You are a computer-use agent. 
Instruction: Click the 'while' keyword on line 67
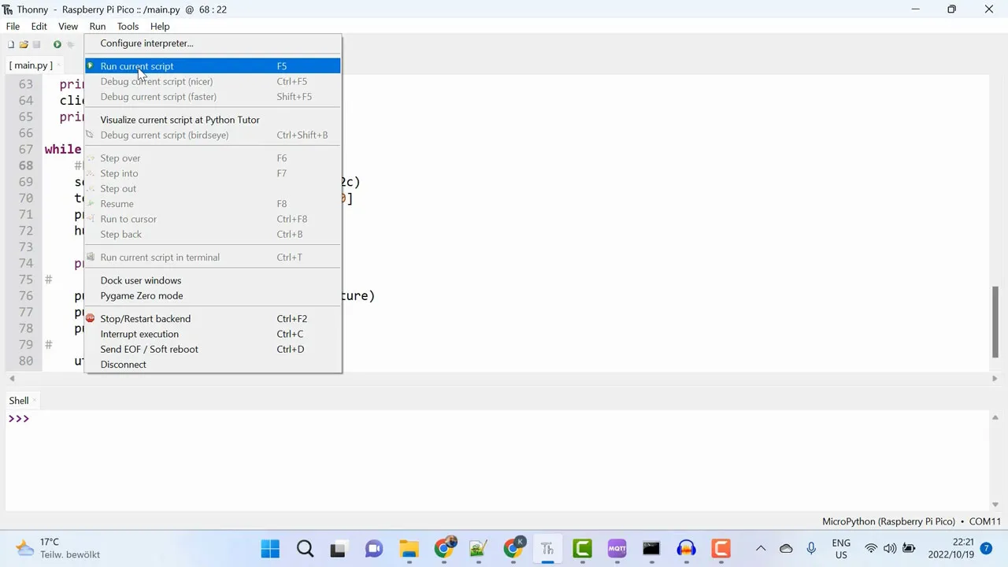coord(63,150)
